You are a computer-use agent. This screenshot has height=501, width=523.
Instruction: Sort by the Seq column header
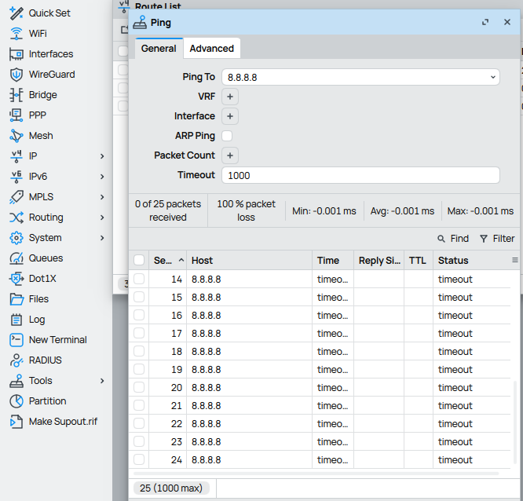point(168,261)
